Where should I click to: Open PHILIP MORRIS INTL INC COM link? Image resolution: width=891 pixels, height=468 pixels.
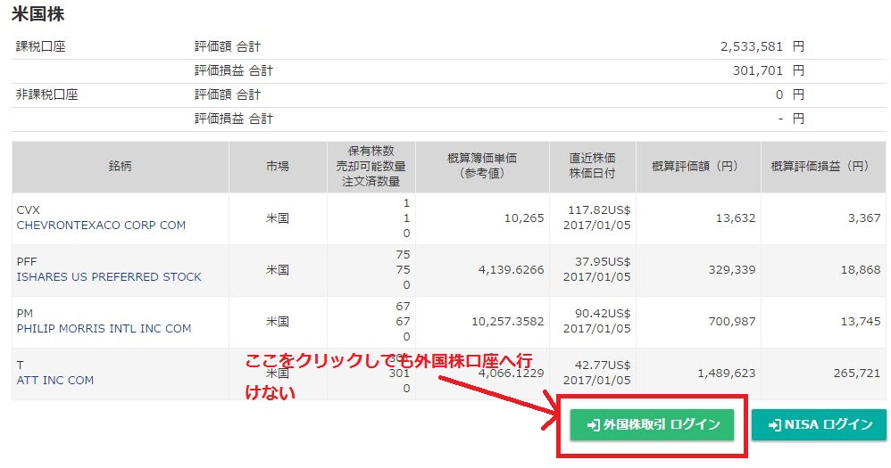(104, 328)
